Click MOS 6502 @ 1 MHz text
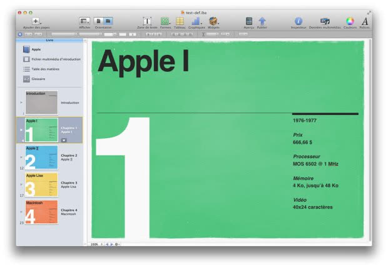388x268 pixels. coord(315,164)
